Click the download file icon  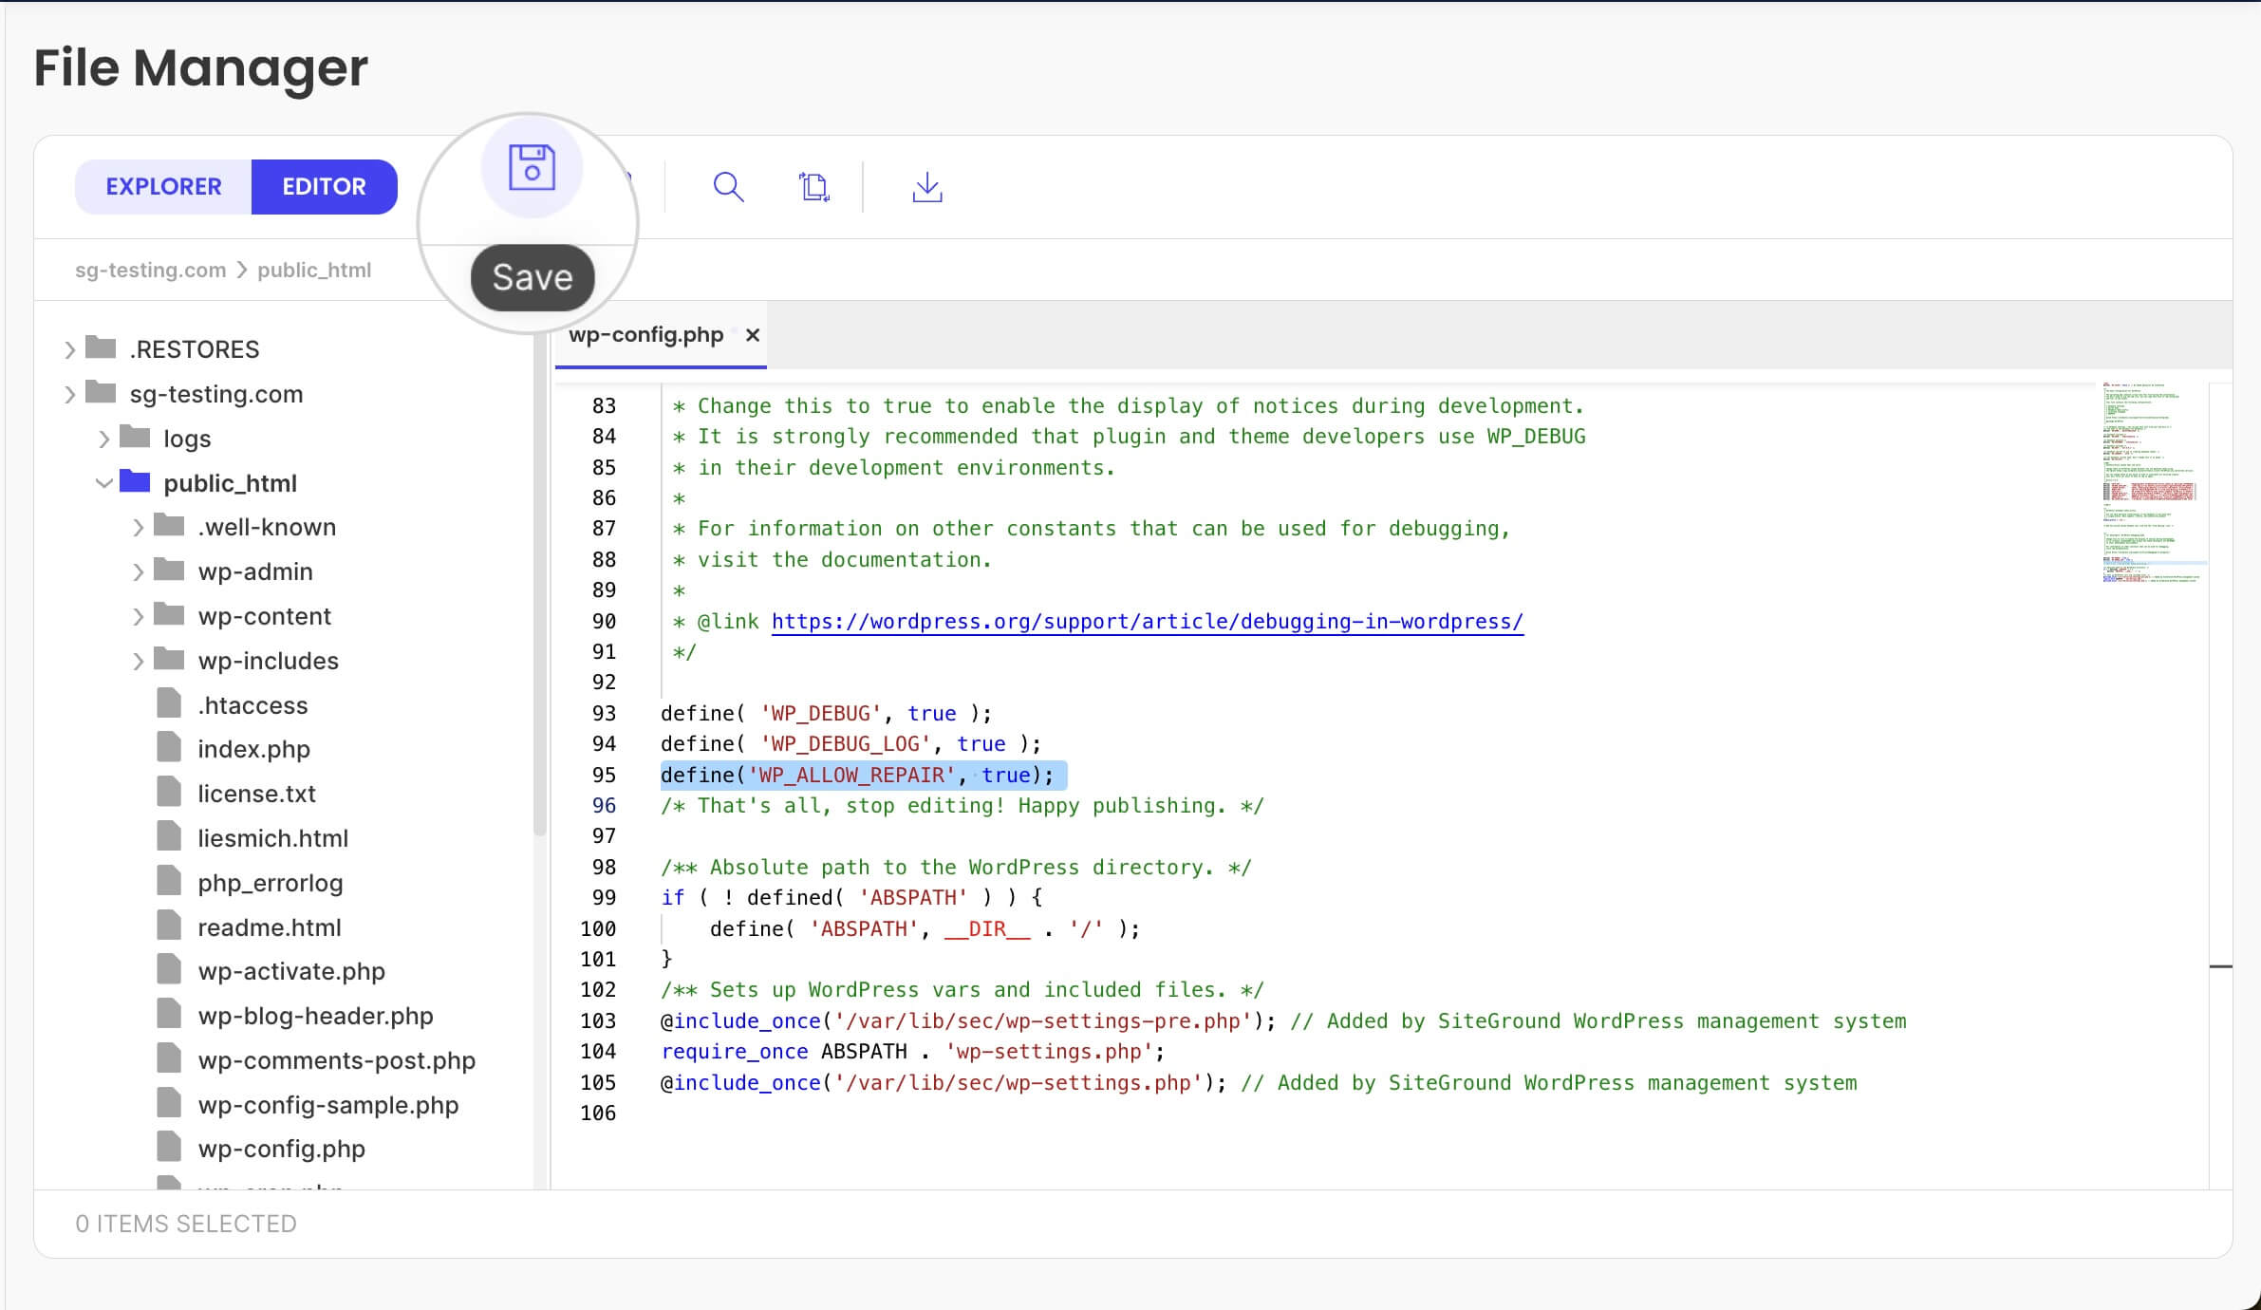pyautogui.click(x=927, y=187)
